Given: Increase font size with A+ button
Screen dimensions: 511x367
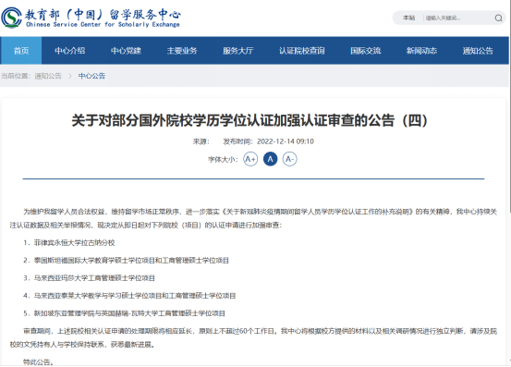Looking at the screenshot, I should (250, 159).
